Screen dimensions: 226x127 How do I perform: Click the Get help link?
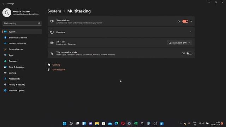[56, 65]
